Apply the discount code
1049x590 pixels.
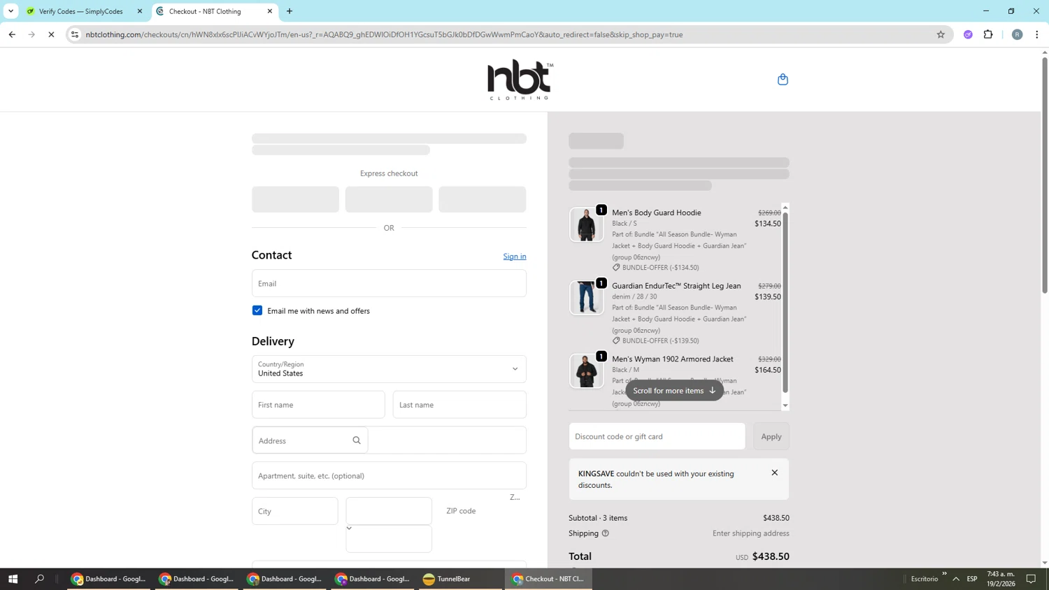(771, 436)
